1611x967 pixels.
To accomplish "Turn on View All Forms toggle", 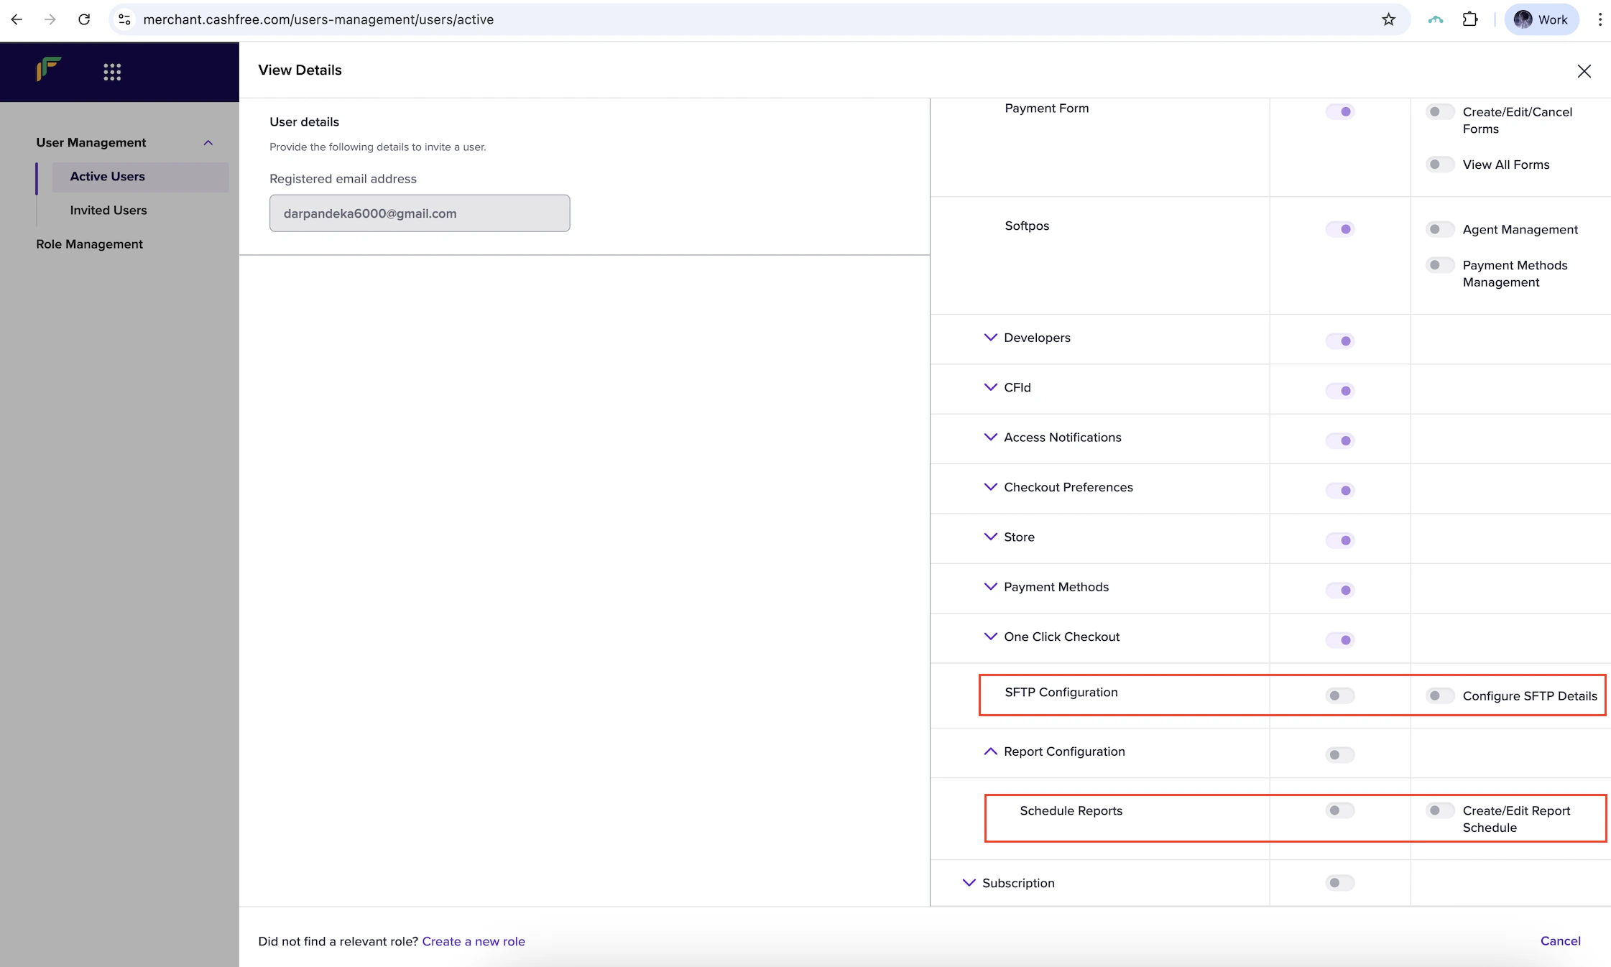I will 1439,165.
